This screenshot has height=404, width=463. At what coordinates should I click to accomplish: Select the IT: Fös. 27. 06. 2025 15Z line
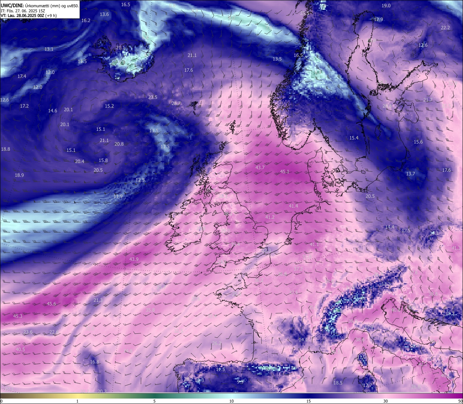[x=23, y=11]
